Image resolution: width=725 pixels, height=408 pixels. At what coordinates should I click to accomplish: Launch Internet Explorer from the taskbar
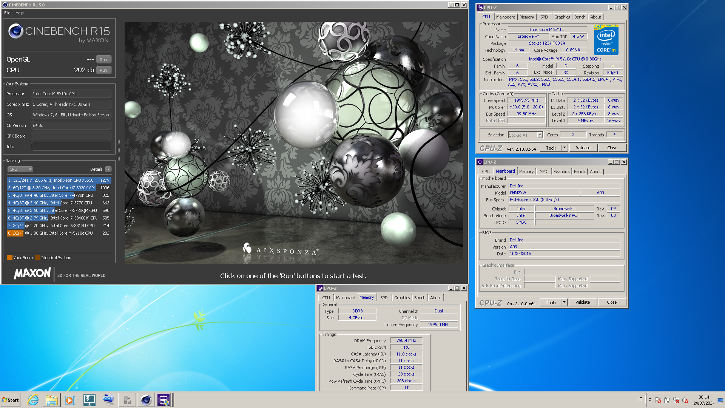point(33,400)
